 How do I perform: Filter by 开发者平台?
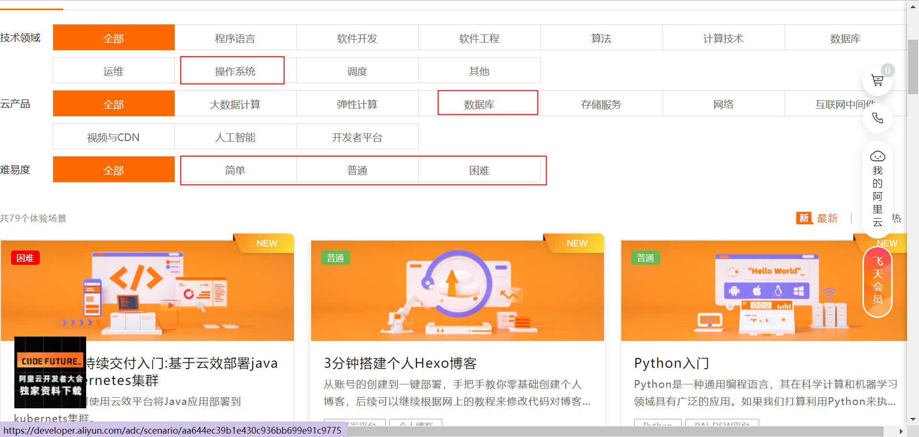[357, 137]
